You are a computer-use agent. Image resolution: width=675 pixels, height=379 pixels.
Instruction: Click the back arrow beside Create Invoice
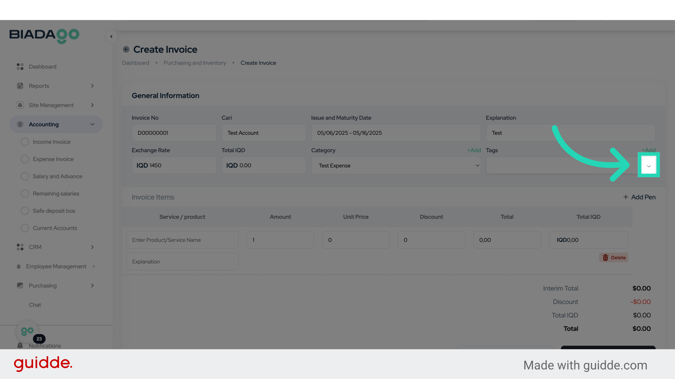(126, 49)
